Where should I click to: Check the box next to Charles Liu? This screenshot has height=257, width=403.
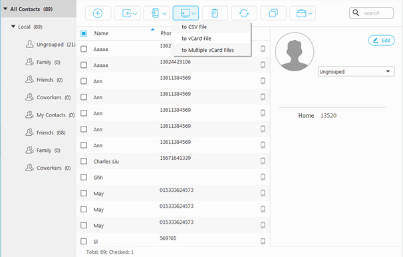tap(84, 161)
